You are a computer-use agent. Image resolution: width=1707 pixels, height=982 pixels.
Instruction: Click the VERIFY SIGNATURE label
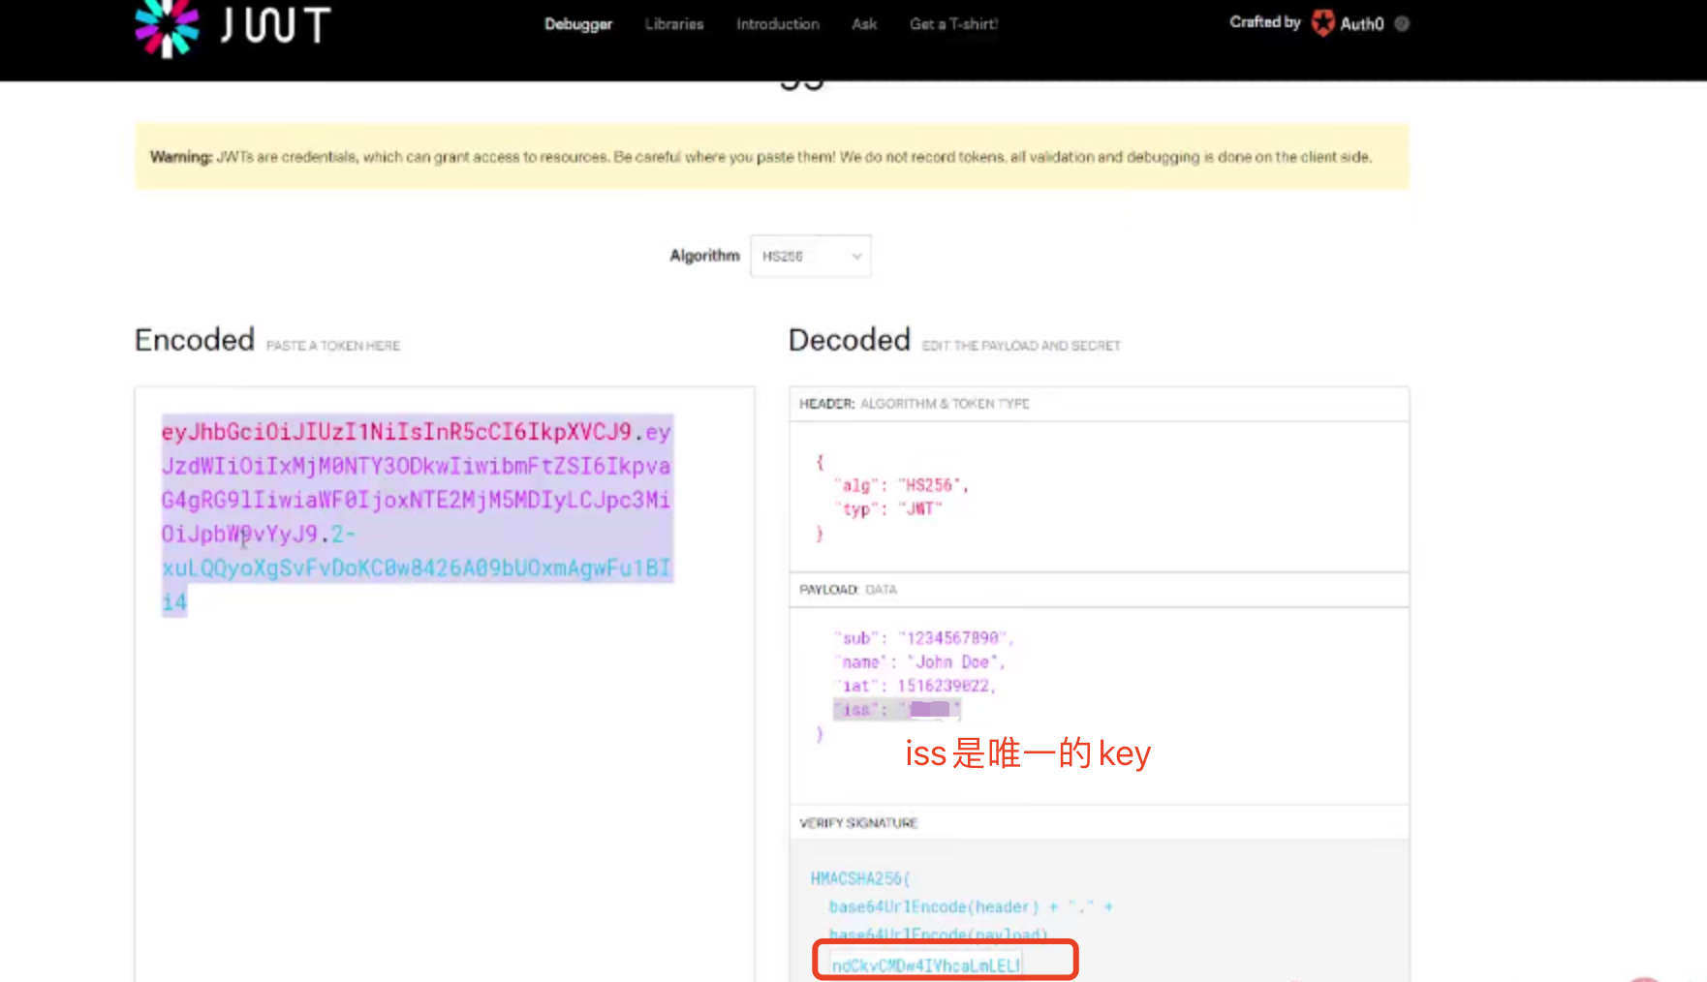tap(858, 823)
